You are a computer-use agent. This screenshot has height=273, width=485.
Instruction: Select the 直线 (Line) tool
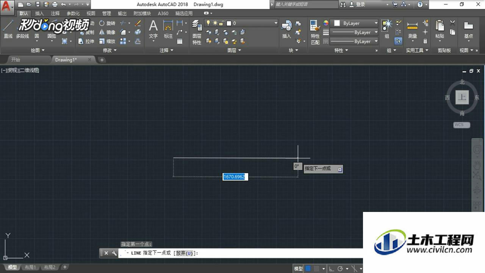click(x=8, y=30)
